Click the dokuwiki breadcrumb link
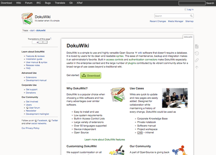216x155 pixels. click(41, 30)
